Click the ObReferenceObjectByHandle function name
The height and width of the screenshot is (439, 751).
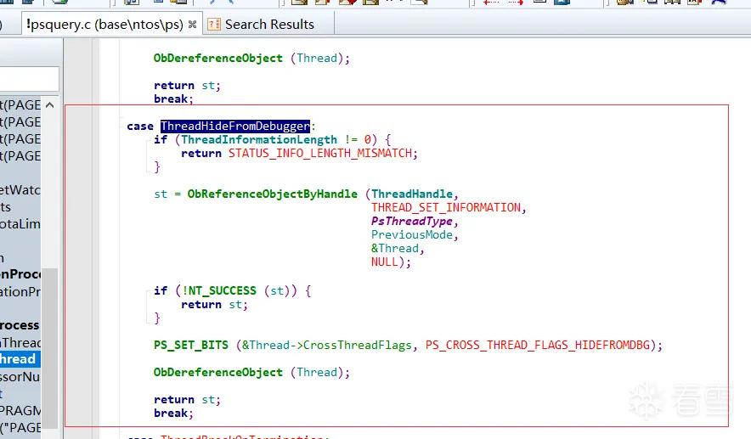click(273, 194)
